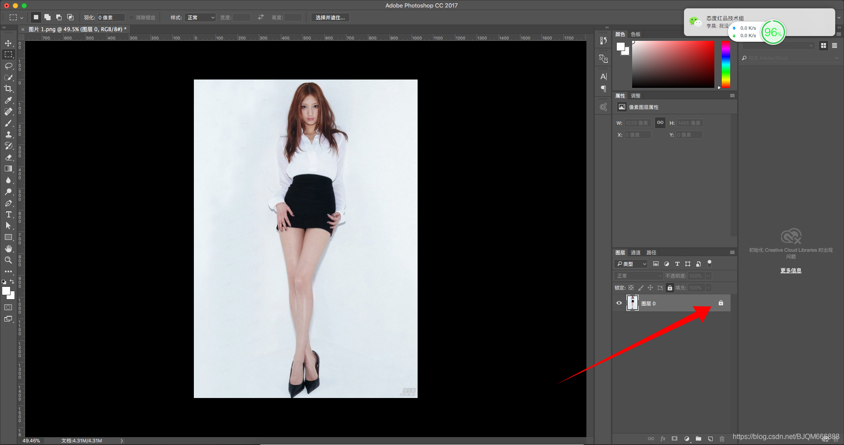Open the layer filter 类型 dropdown
This screenshot has height=445, width=844.
pos(631,264)
